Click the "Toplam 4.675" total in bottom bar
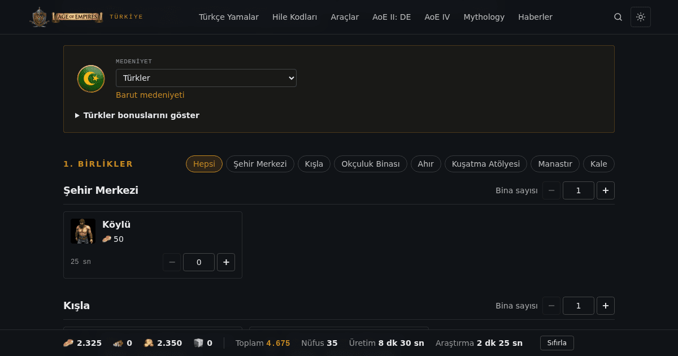Viewport: 678px width, 356px height. (263, 343)
